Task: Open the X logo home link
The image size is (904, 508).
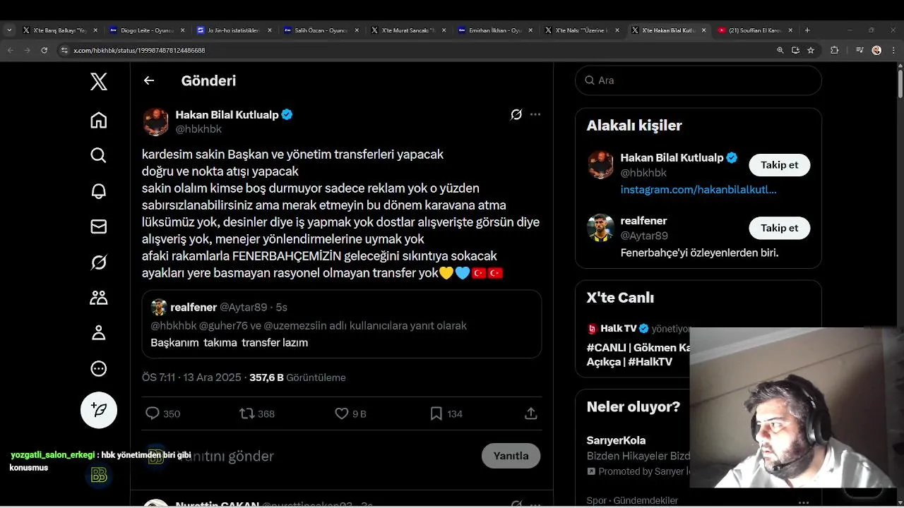Action: pyautogui.click(x=99, y=82)
